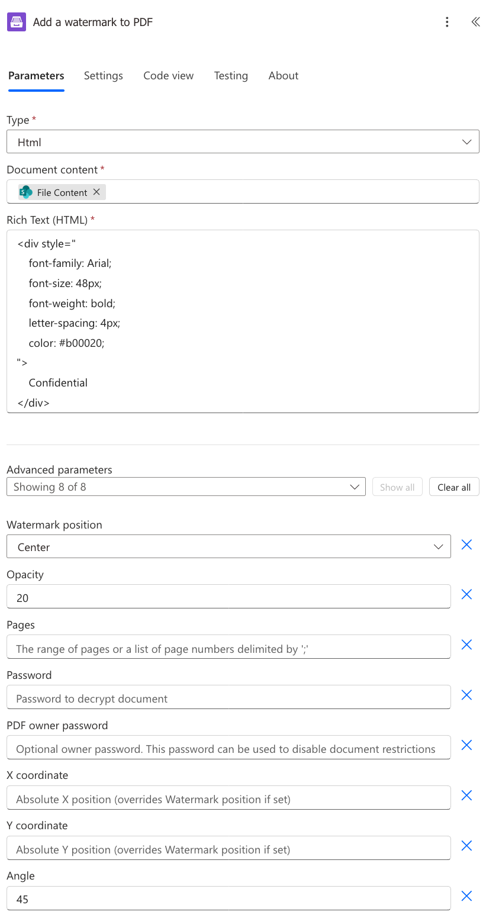Open the Code view tab

(168, 76)
